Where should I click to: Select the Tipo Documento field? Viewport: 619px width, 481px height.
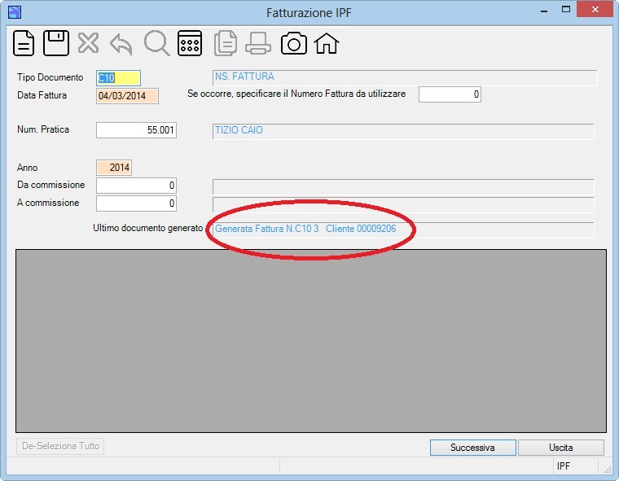tap(118, 78)
